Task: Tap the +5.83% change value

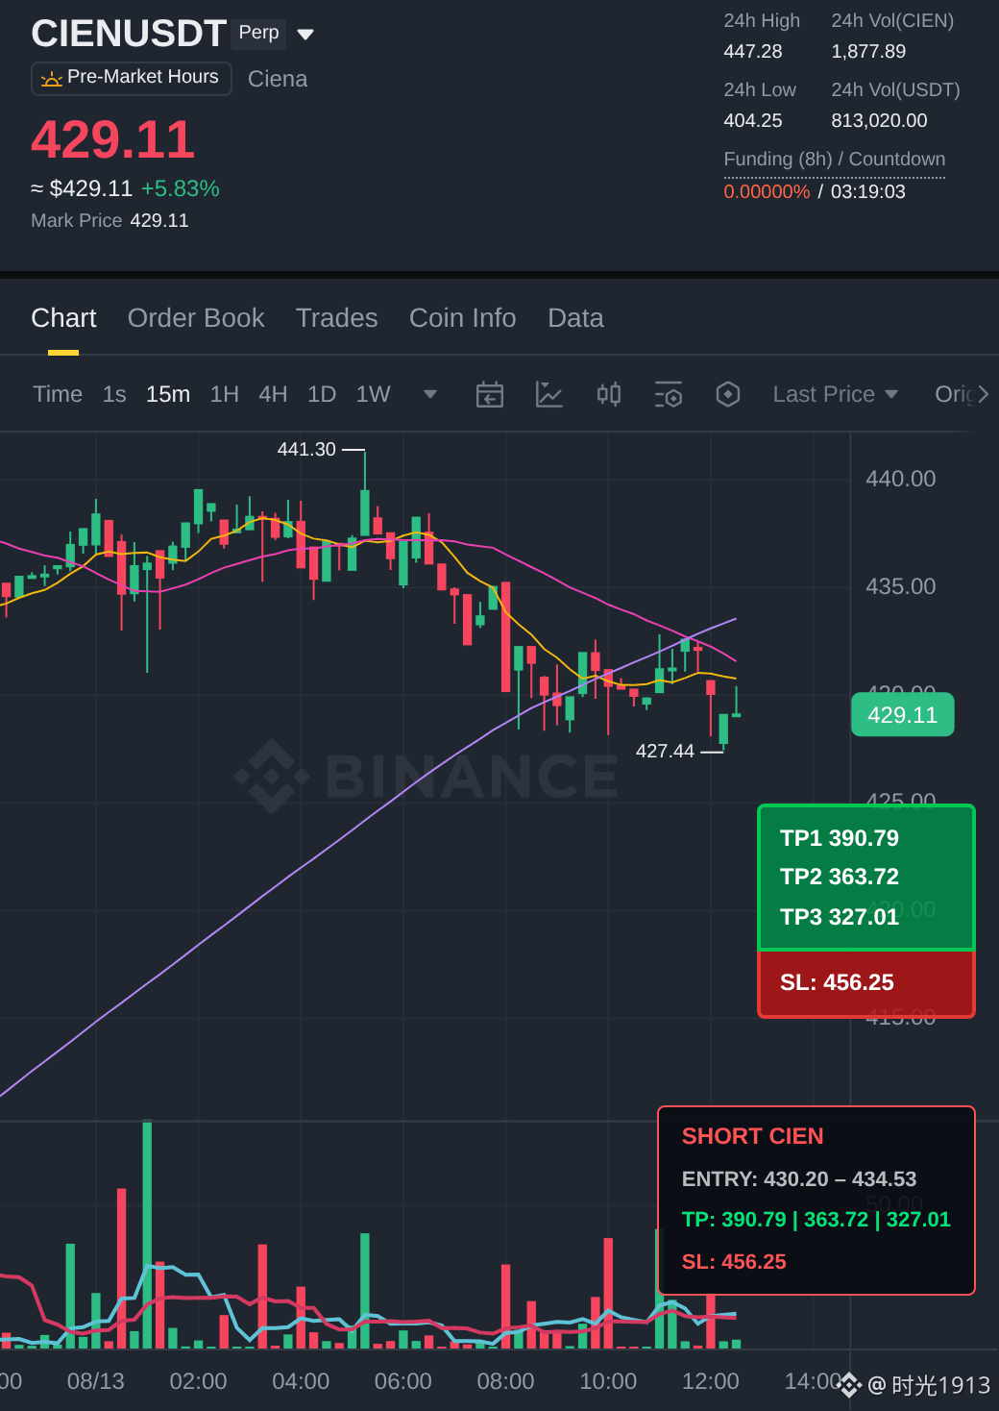Action: point(181,189)
